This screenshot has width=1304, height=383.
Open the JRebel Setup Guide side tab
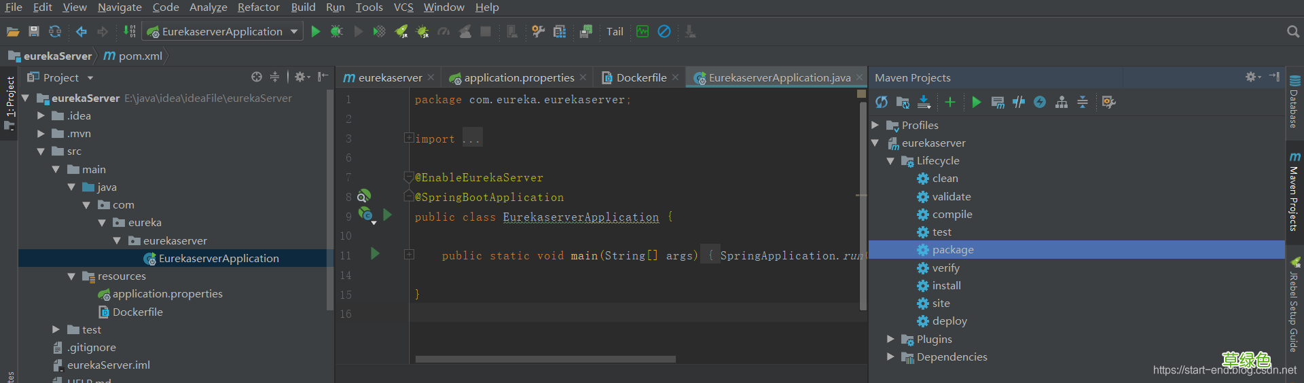pos(1294,304)
